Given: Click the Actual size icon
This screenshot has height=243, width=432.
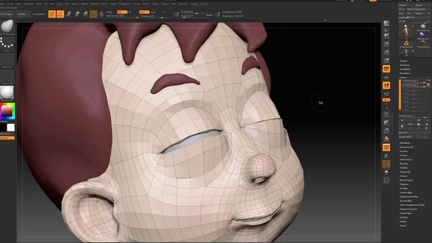Looking at the screenshot, I should [386, 52].
